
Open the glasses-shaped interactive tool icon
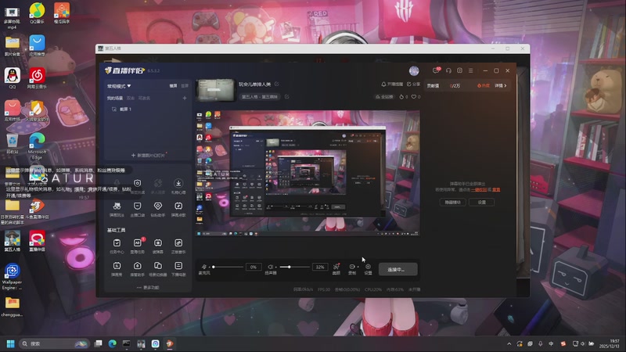117,206
